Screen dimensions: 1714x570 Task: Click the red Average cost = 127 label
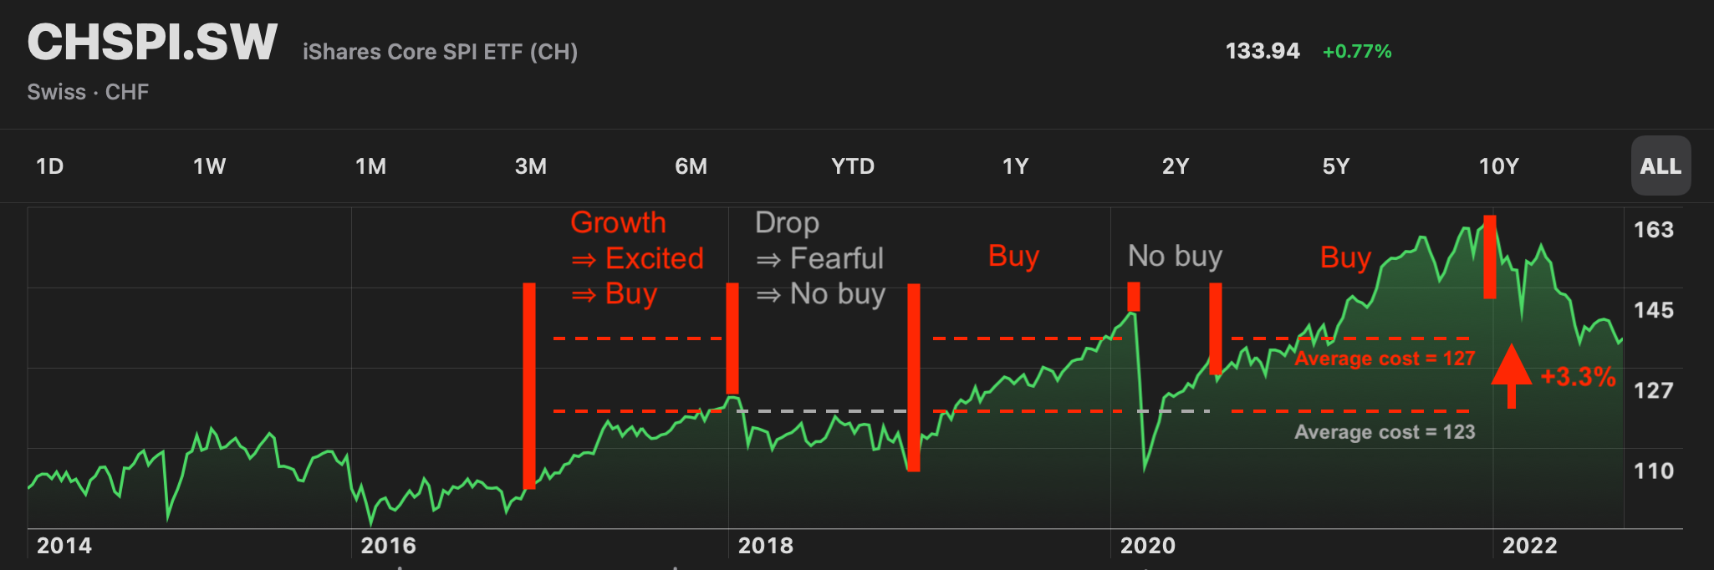(x=1385, y=359)
